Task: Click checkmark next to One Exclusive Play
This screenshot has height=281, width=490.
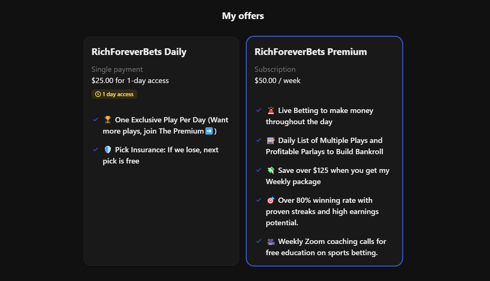Action: (x=96, y=119)
